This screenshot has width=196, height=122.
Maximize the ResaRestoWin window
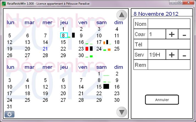coord(179,2)
